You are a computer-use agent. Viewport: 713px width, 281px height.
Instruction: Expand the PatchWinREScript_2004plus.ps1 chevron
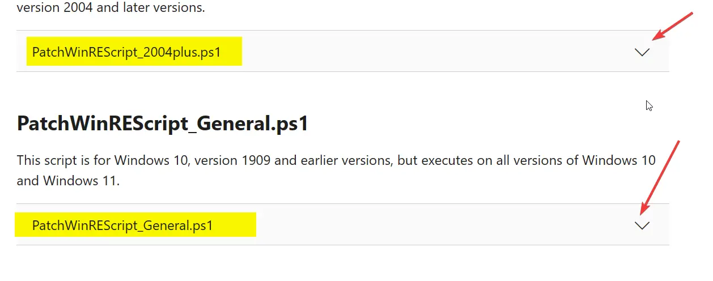pyautogui.click(x=642, y=52)
